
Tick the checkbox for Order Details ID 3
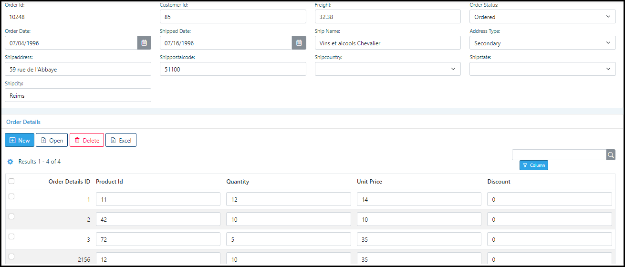11,236
